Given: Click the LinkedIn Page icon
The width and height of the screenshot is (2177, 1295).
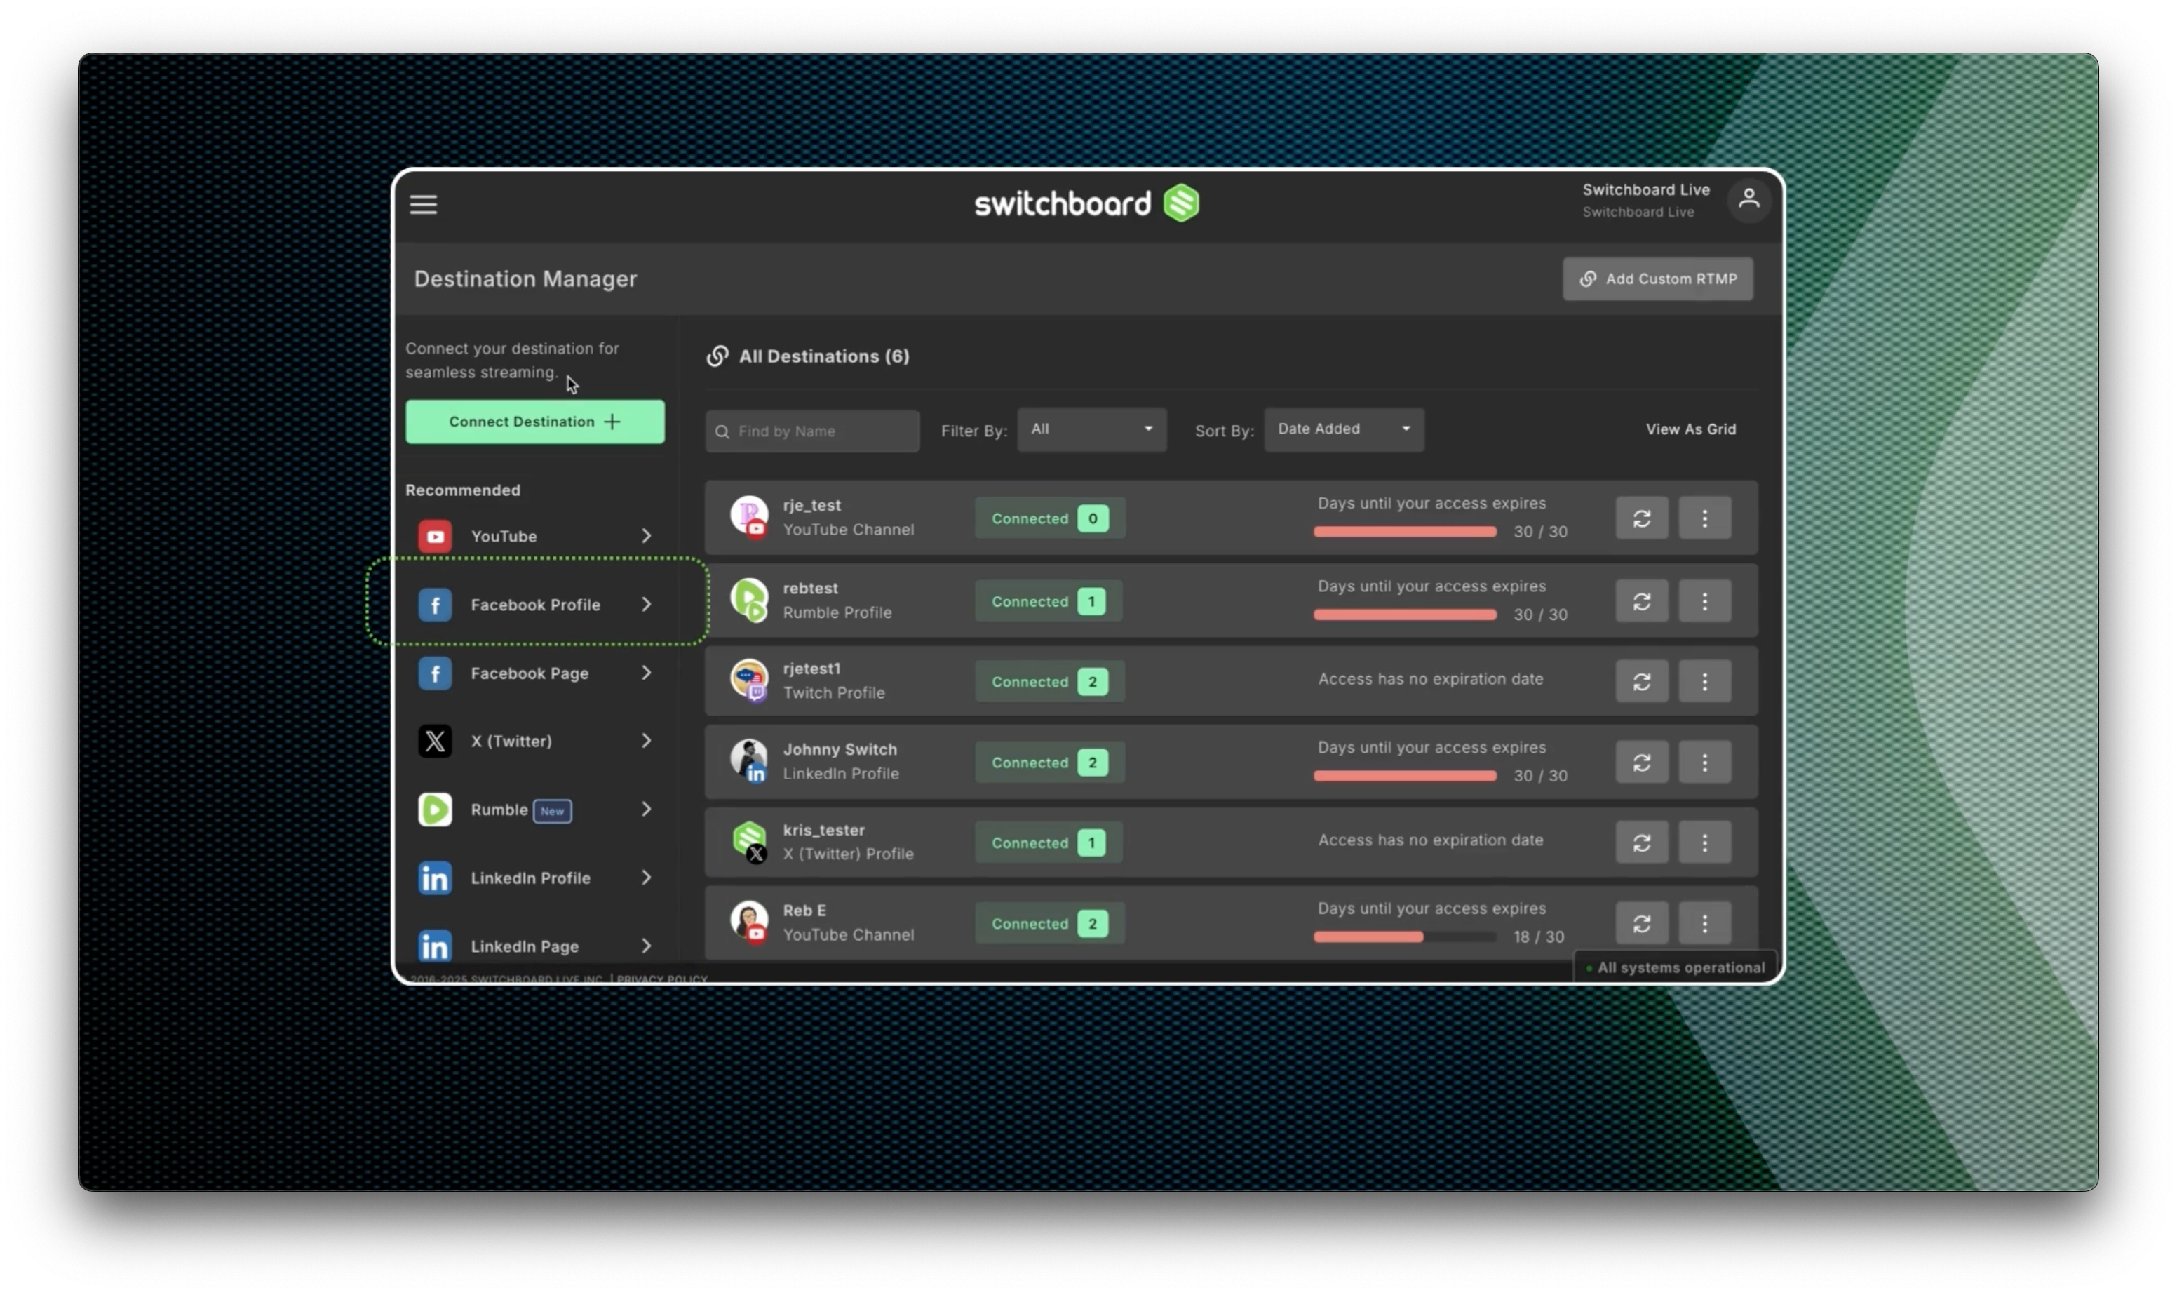Looking at the screenshot, I should 434,946.
